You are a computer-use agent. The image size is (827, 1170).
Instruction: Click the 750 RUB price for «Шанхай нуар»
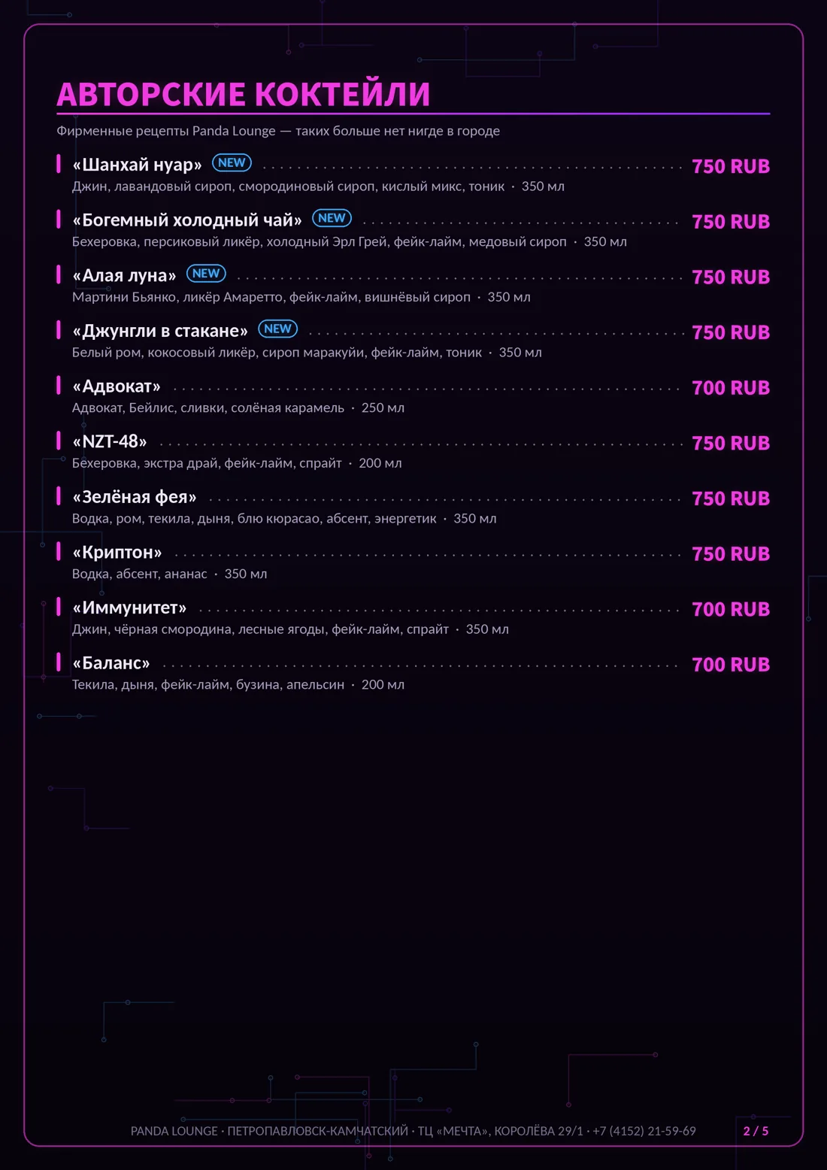tap(731, 166)
